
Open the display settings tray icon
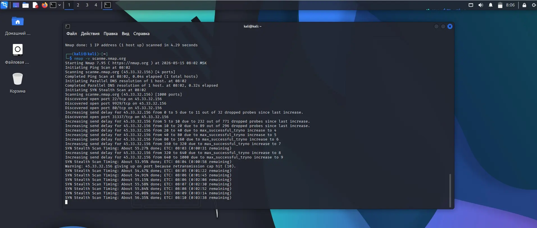pyautogui.click(x=471, y=5)
